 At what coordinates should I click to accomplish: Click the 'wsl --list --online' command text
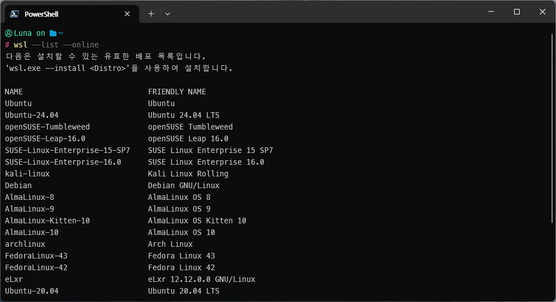[x=56, y=45]
